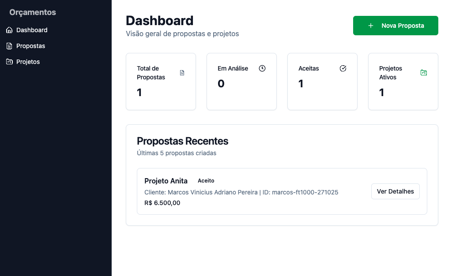Viewport: 452px width, 276px height.
Task: Click the Projeto Anita proposal title
Action: click(166, 181)
